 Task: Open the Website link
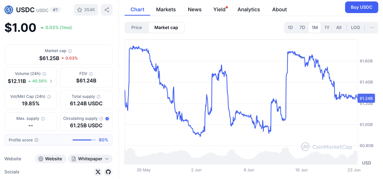50,159
